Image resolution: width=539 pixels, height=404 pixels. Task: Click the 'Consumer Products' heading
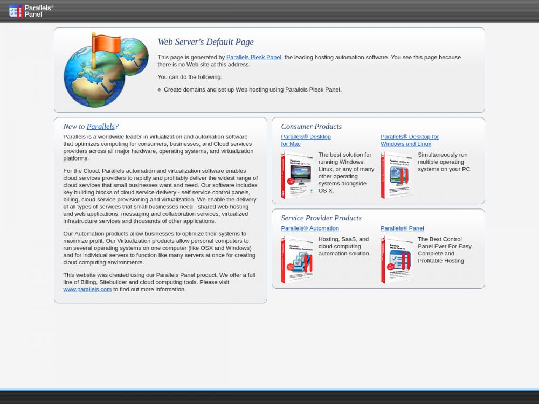point(311,127)
